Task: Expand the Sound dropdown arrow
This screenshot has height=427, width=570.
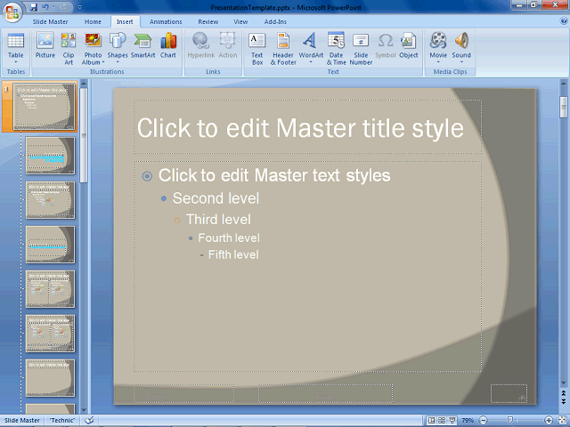Action: click(461, 62)
